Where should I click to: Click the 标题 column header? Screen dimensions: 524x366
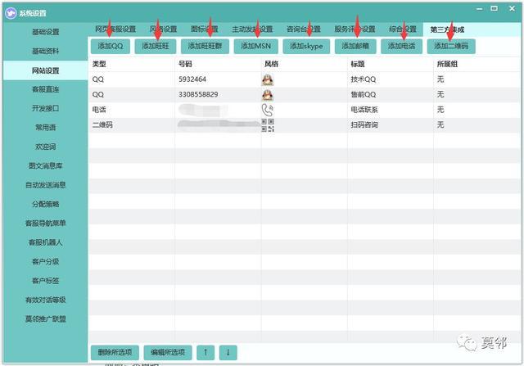[391, 64]
